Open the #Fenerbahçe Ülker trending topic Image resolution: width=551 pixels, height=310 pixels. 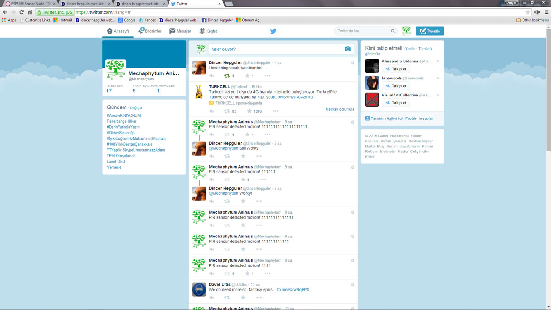point(121,121)
